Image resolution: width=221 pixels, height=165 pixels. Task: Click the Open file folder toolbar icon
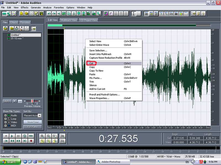click(x=26, y=13)
